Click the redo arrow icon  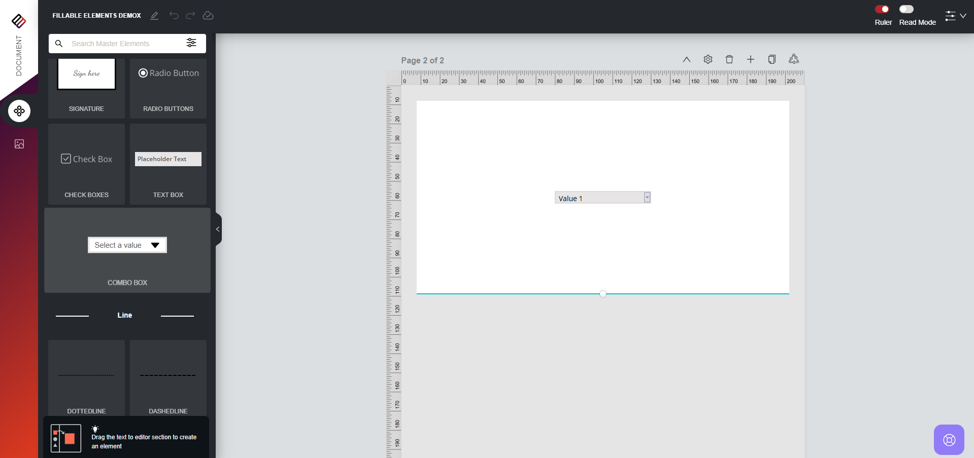click(x=190, y=16)
